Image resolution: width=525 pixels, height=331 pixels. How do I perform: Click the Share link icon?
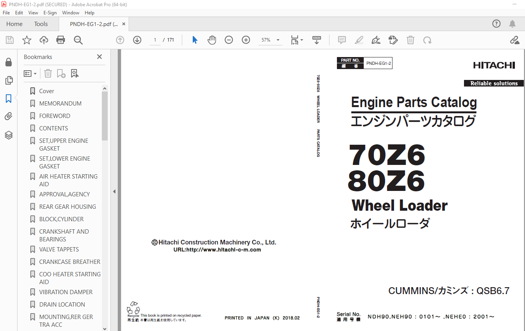515,40
